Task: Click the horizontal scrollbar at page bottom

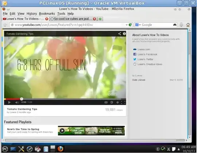Action: pyautogui.click(x=91, y=140)
